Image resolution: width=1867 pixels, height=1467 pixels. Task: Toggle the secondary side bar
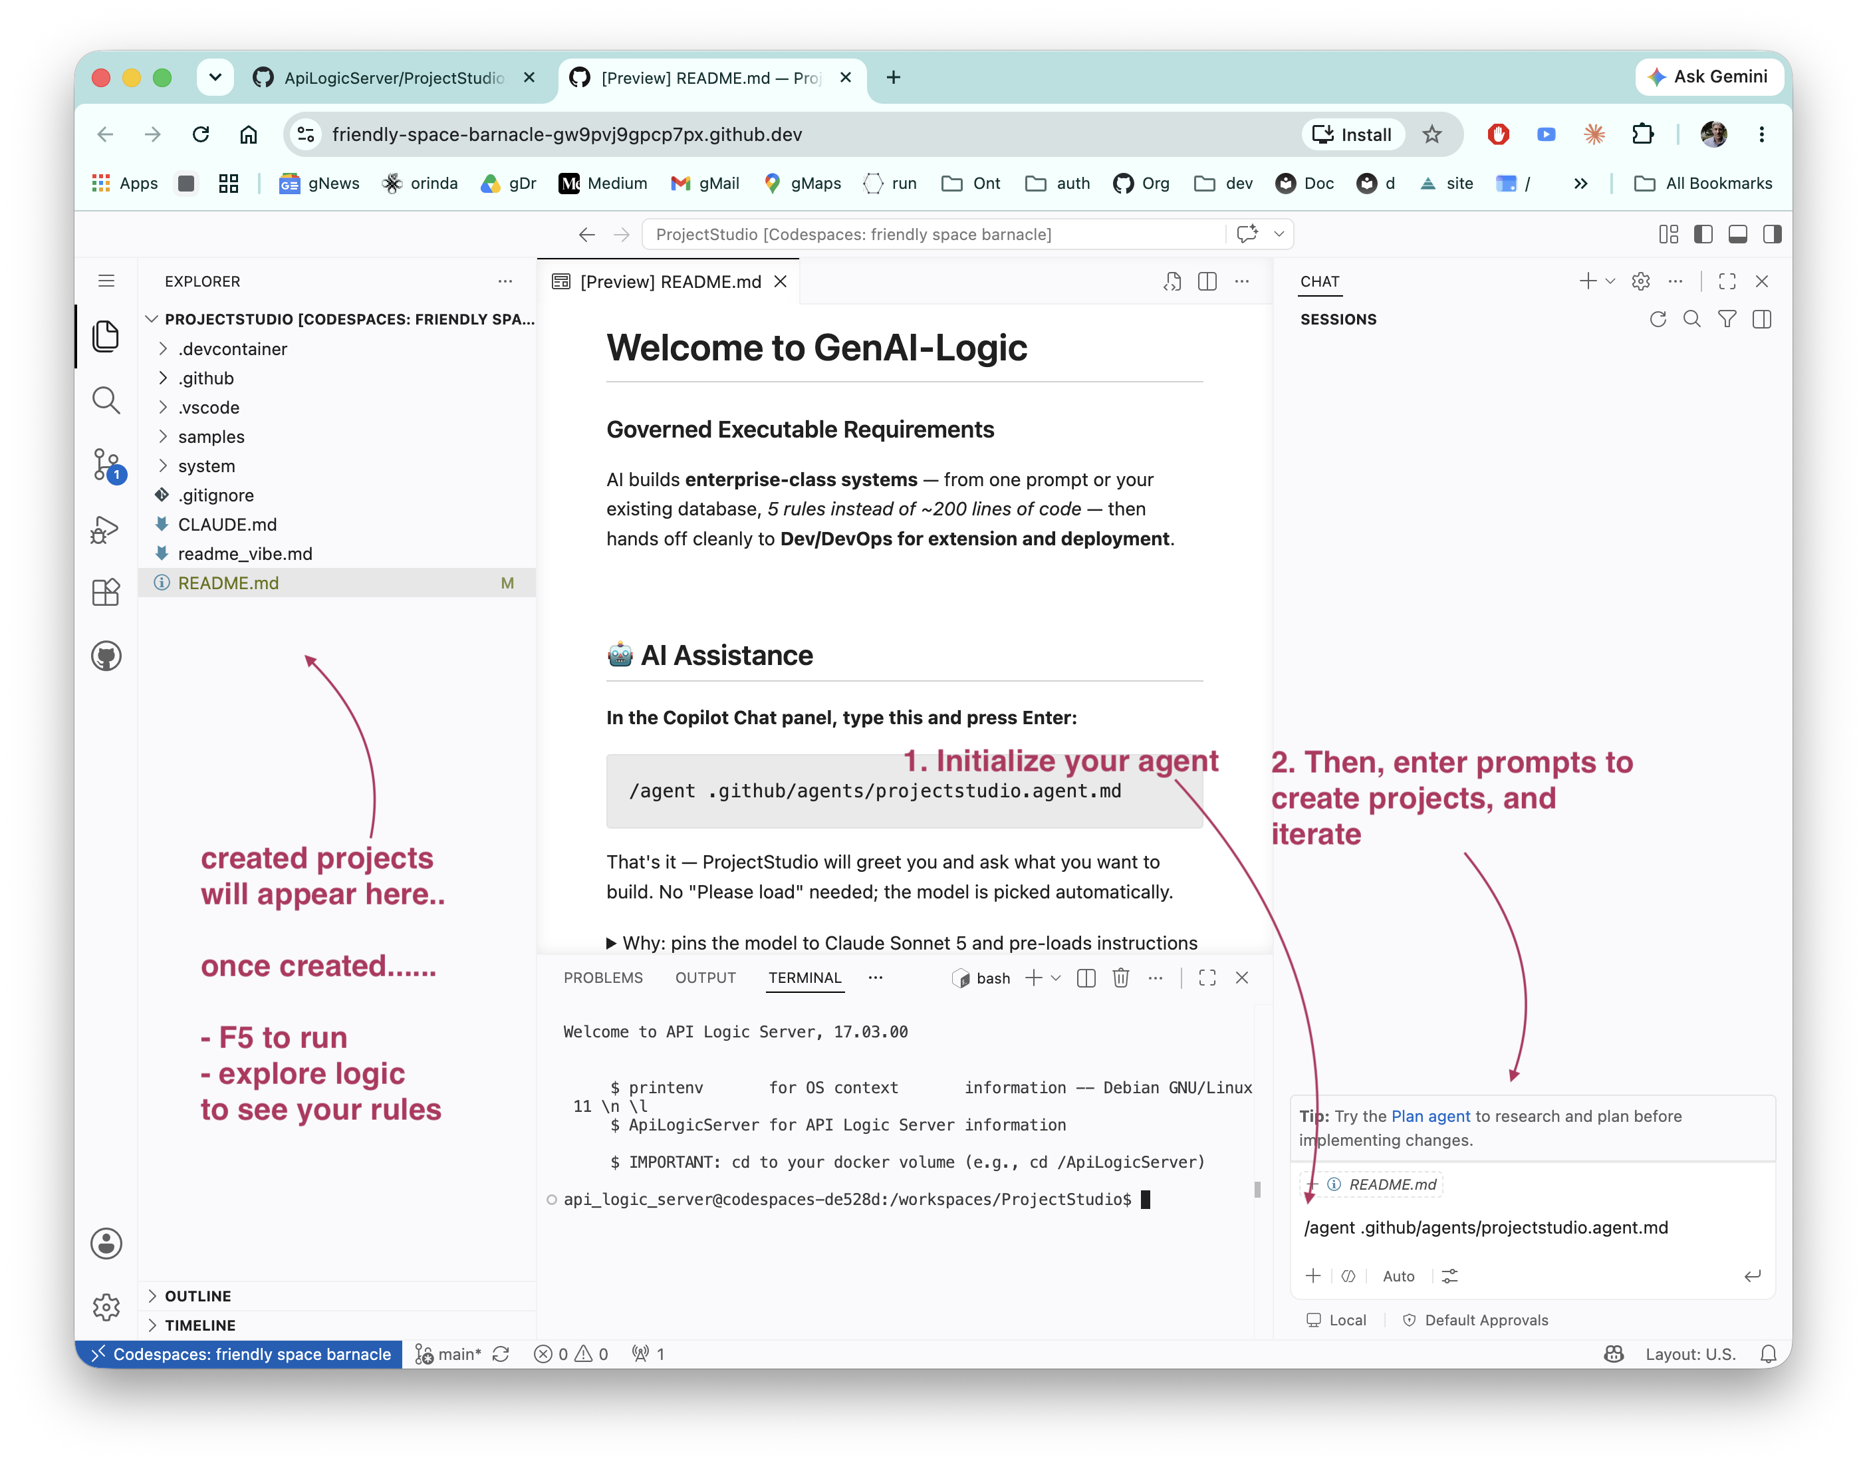1772,233
